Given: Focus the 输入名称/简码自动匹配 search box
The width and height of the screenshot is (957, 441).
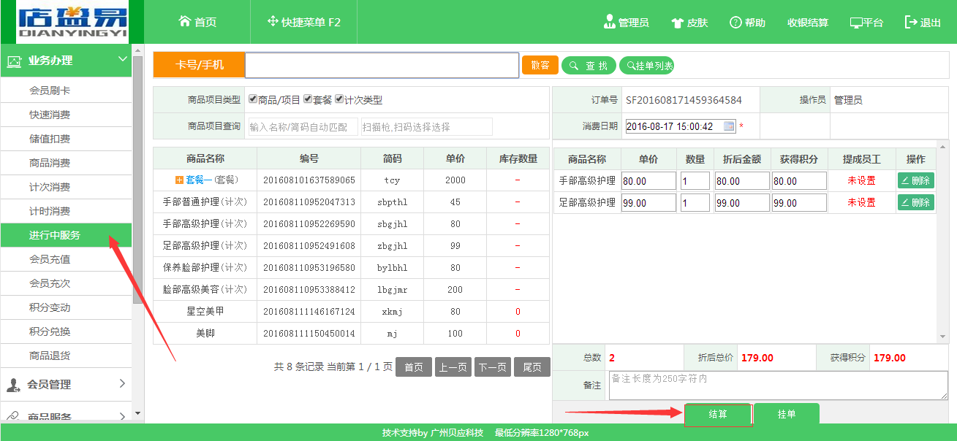Looking at the screenshot, I should [x=303, y=126].
